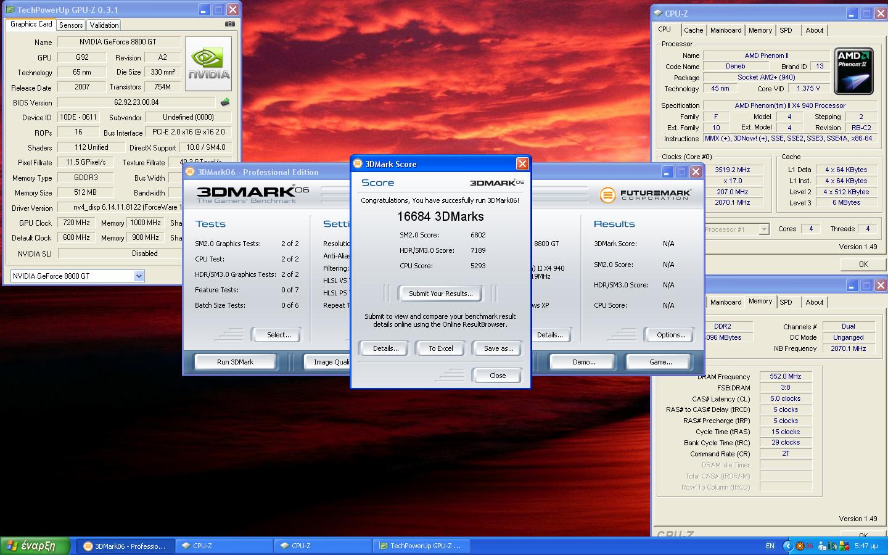Open the Mainboard tab in top CPU-Z window

tap(726, 30)
